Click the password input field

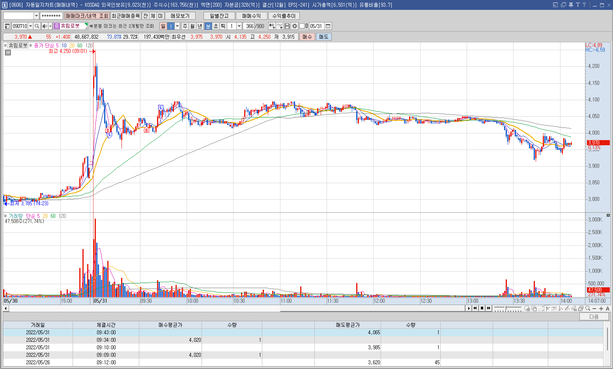pyautogui.click(x=52, y=16)
